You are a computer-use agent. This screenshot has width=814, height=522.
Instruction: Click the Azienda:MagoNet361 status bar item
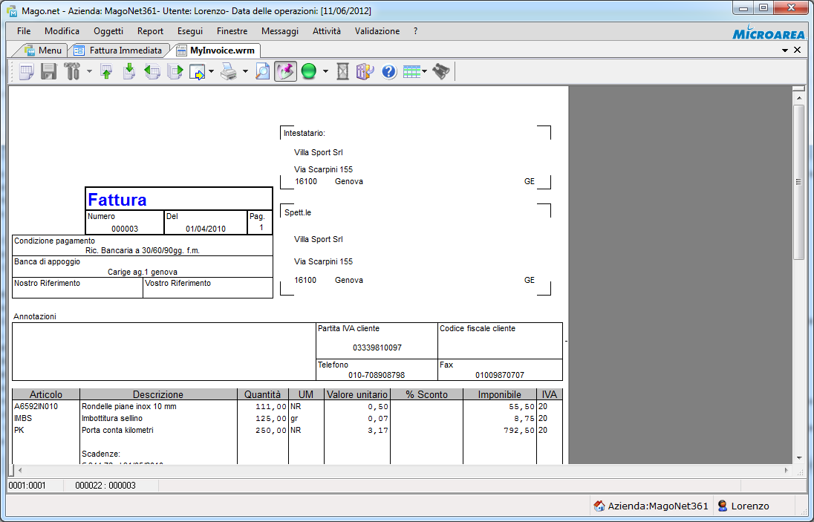tap(651, 506)
